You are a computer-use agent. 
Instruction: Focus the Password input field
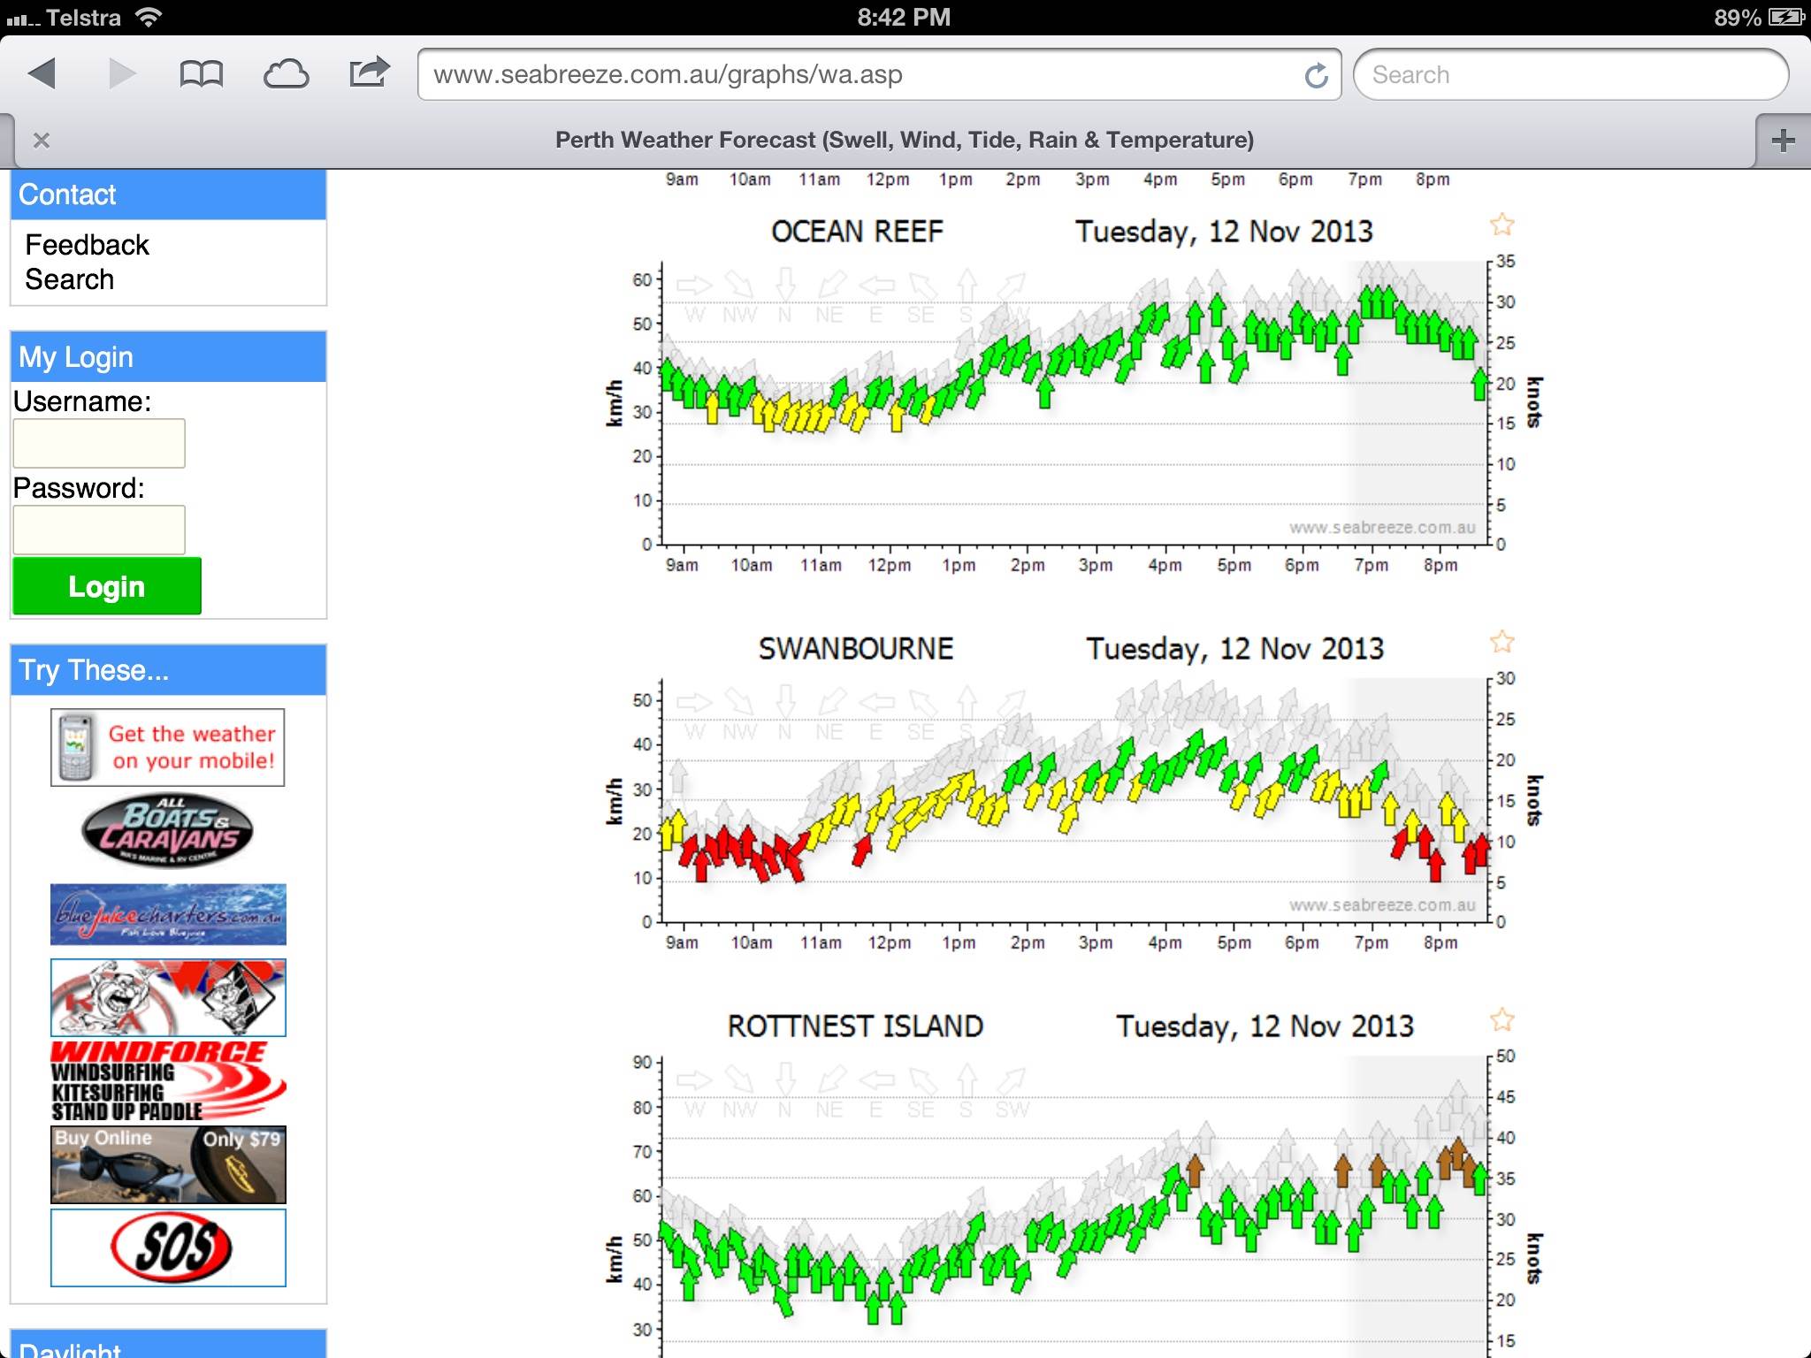(99, 530)
